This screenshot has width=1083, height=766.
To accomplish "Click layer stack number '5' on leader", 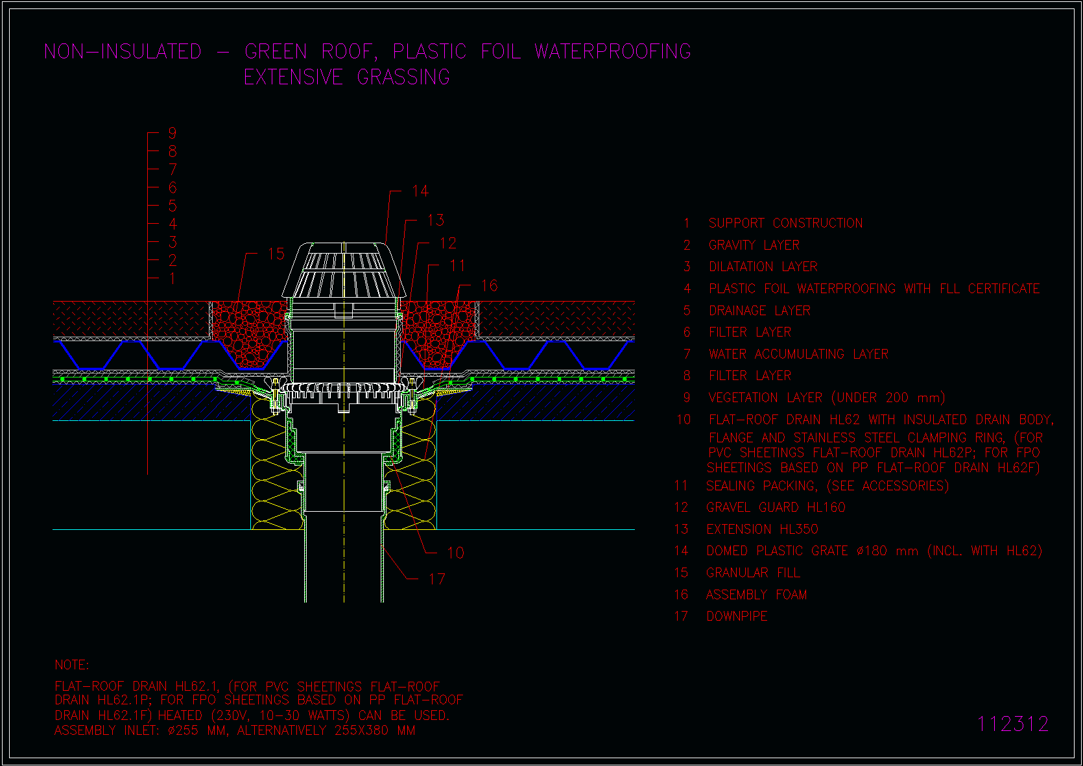I will 173,206.
